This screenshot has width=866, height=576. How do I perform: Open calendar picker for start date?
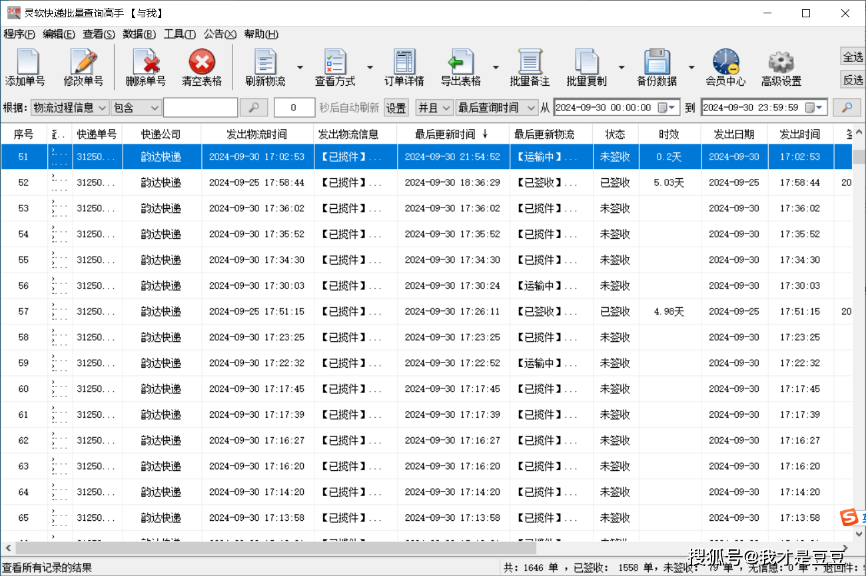click(667, 107)
